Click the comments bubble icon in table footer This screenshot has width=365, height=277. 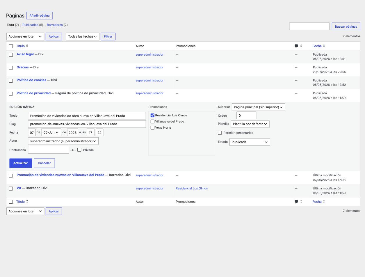pyautogui.click(x=296, y=202)
